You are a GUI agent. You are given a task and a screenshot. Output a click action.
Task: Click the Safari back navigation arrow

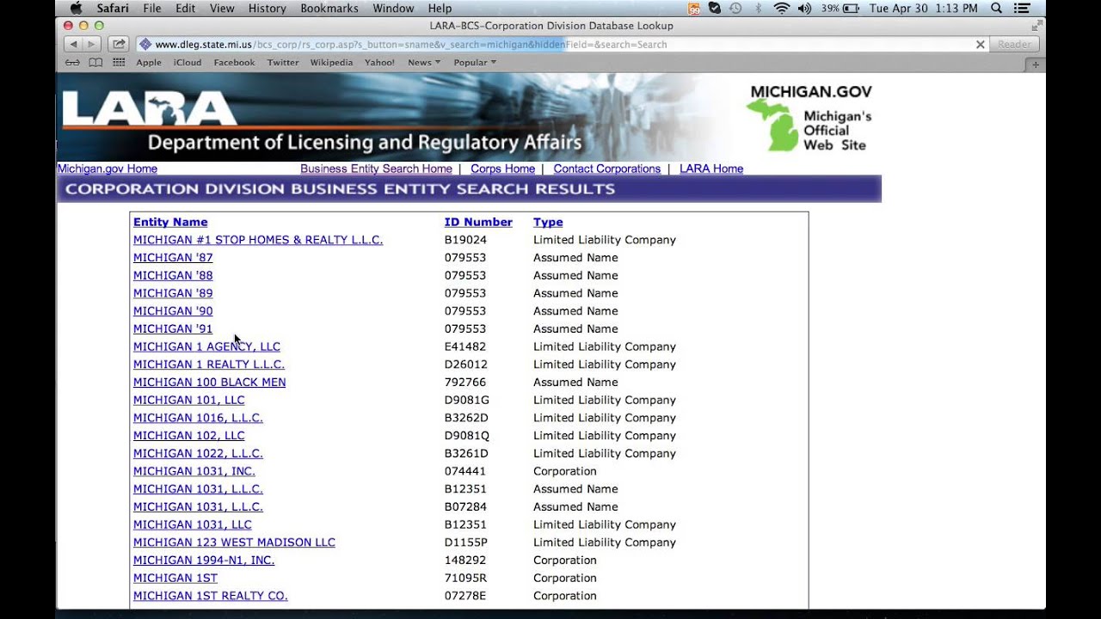tap(73, 44)
